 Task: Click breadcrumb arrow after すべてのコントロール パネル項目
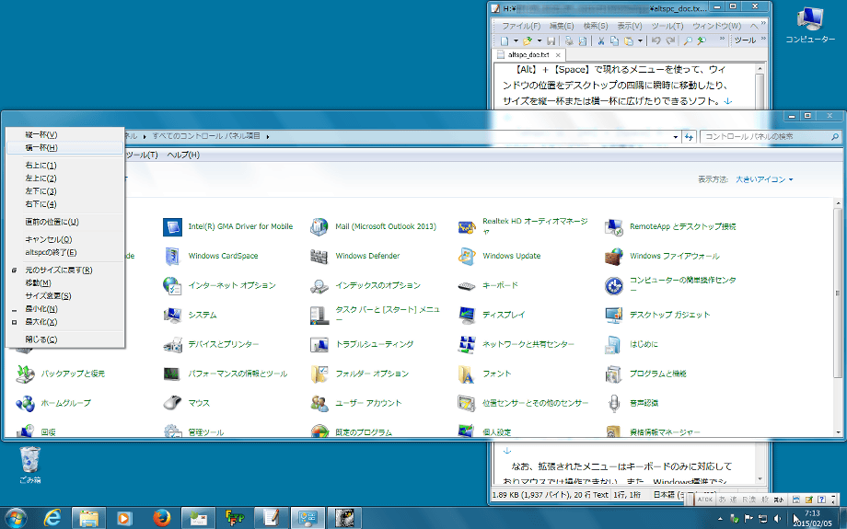pyautogui.click(x=267, y=136)
